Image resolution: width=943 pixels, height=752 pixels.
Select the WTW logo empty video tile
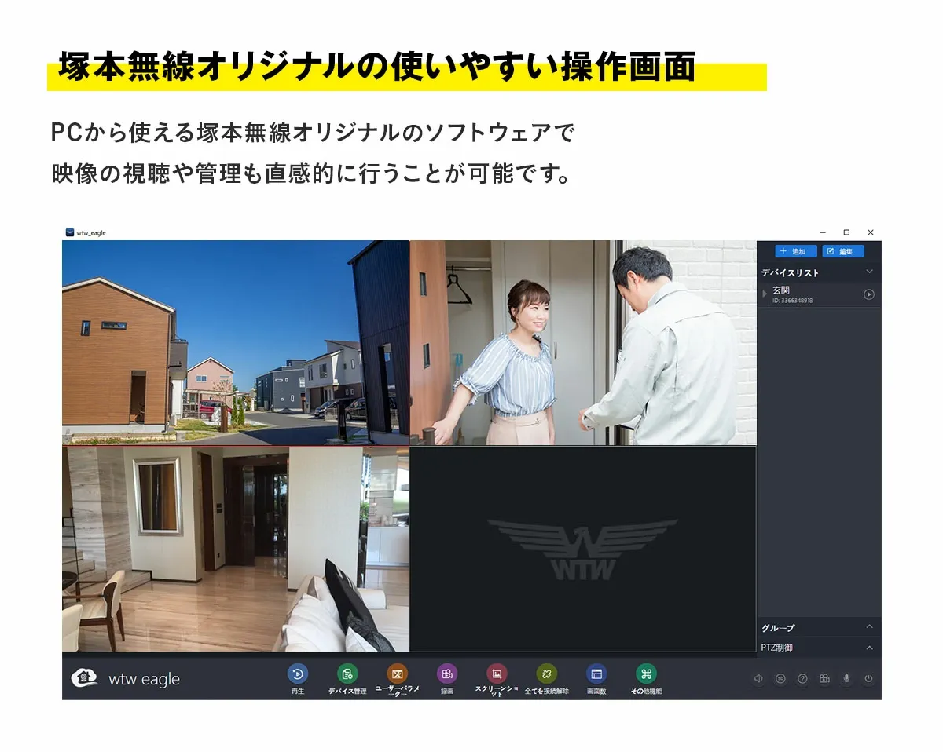(583, 549)
